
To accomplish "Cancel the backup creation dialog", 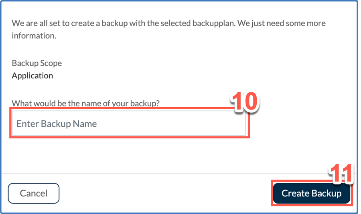I will point(34,193).
